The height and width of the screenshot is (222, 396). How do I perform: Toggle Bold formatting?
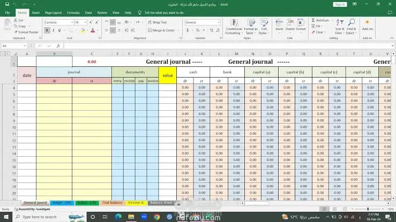point(47,30)
